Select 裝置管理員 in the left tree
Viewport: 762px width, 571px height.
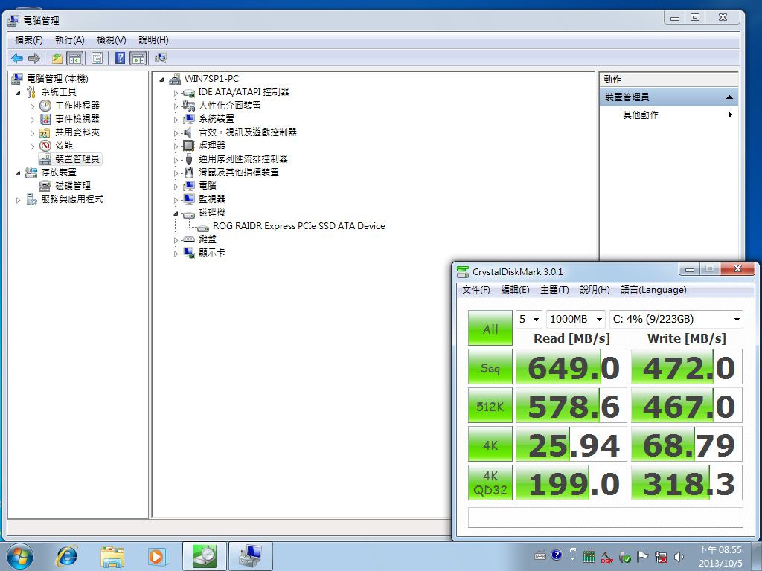[77, 159]
